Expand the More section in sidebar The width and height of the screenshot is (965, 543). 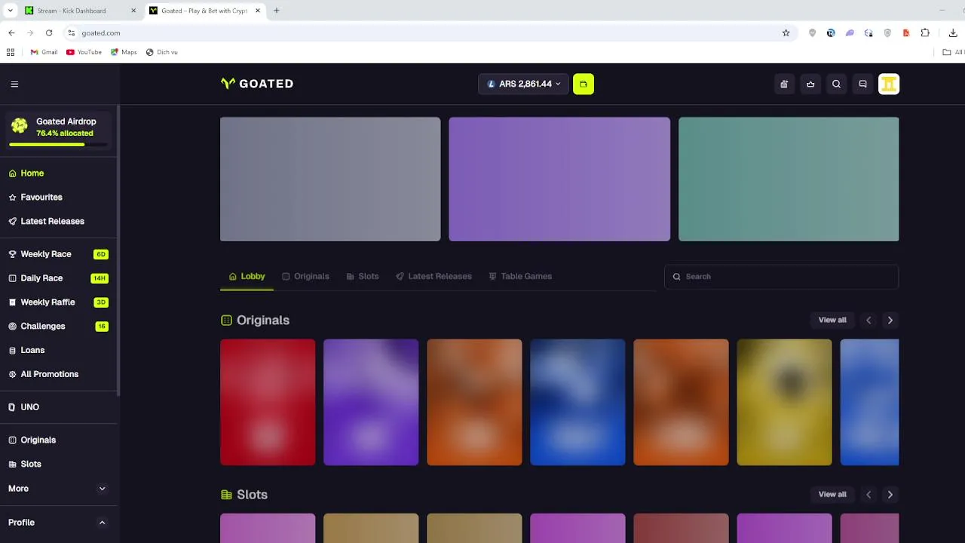coord(102,489)
